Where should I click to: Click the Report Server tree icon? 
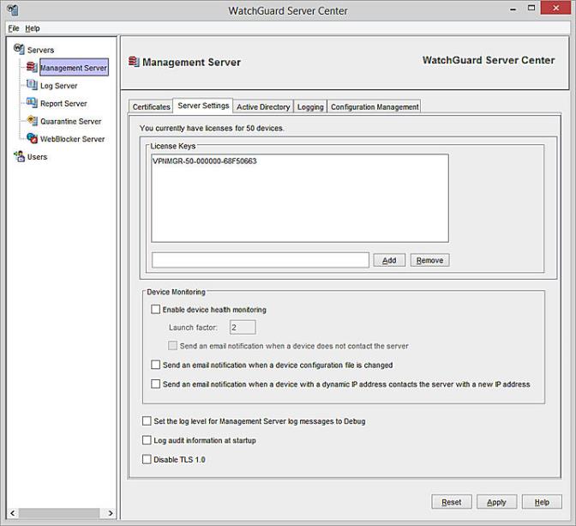coord(32,103)
